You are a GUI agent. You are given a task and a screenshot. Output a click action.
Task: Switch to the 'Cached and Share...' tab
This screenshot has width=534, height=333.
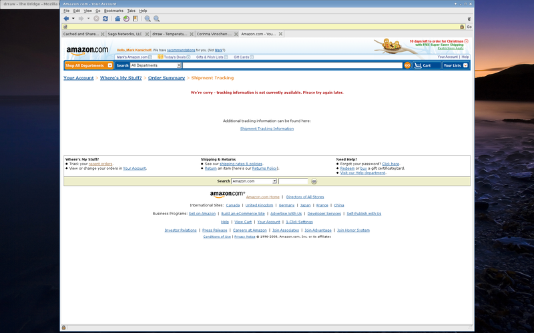[81, 33]
